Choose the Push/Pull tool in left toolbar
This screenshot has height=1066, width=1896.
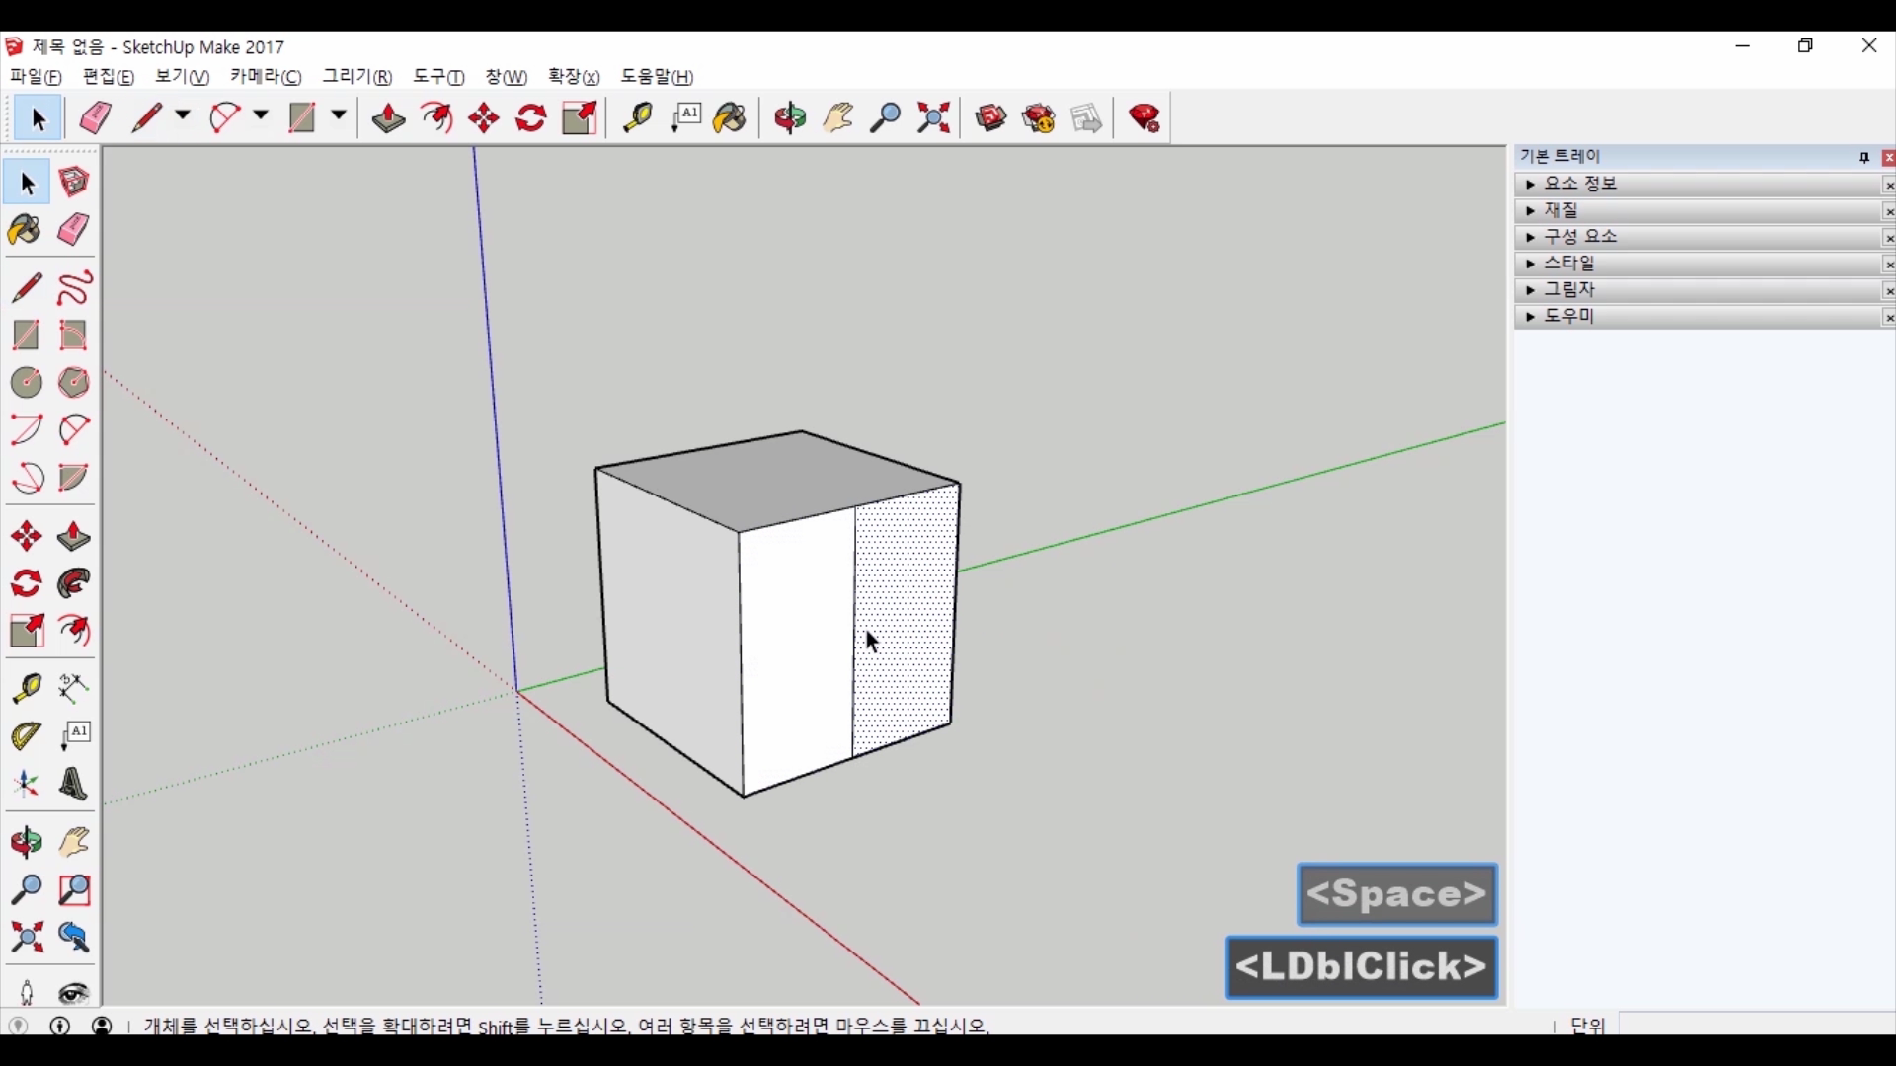pyautogui.click(x=73, y=537)
